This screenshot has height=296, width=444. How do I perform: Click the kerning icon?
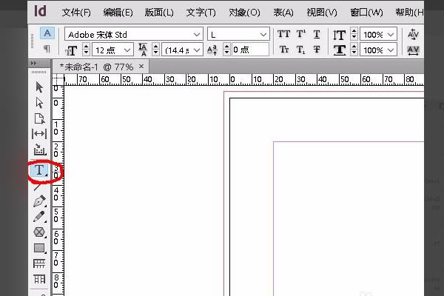(413, 34)
